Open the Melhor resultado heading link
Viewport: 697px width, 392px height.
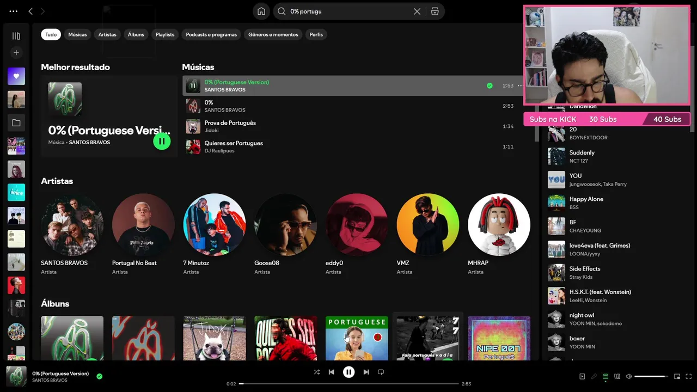[x=75, y=67]
